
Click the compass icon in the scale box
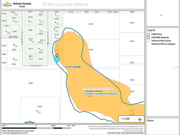(140, 119)
